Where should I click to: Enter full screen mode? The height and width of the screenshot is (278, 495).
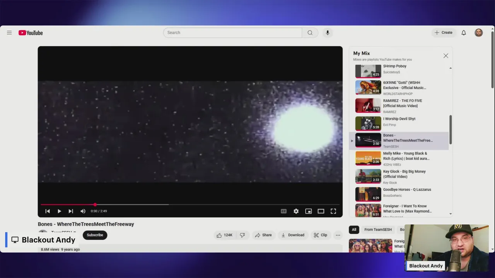pos(333,211)
